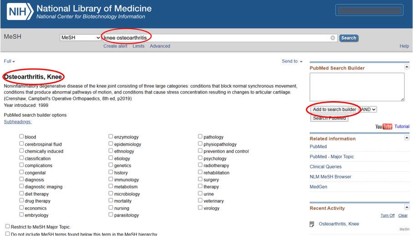This screenshot has height=248, width=413.
Task: Open Clinical Queries link
Action: [325, 167]
